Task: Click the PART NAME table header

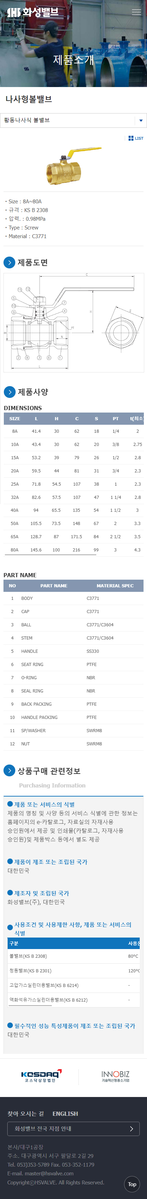Action: [x=54, y=586]
